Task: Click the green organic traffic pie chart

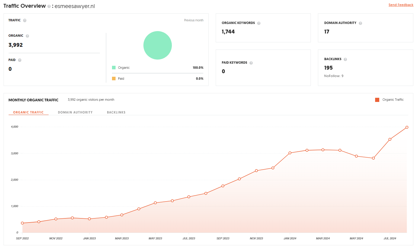Action: [158, 45]
